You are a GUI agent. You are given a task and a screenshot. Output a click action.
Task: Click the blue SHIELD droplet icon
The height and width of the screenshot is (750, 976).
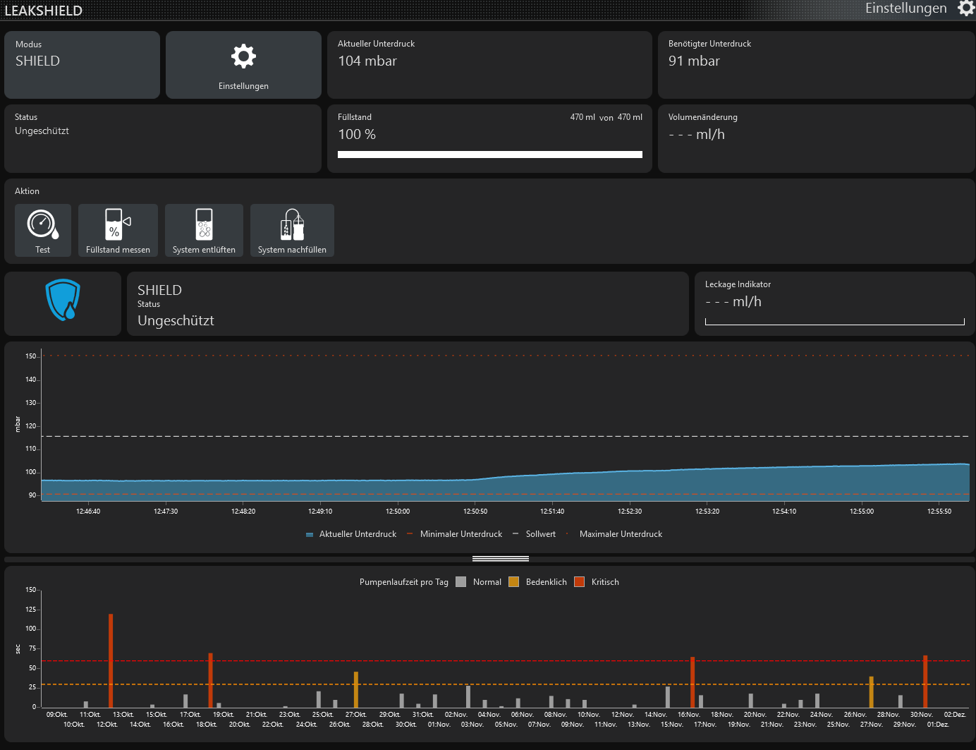(63, 301)
